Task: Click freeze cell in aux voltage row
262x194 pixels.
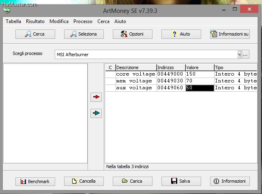Action: [110, 88]
